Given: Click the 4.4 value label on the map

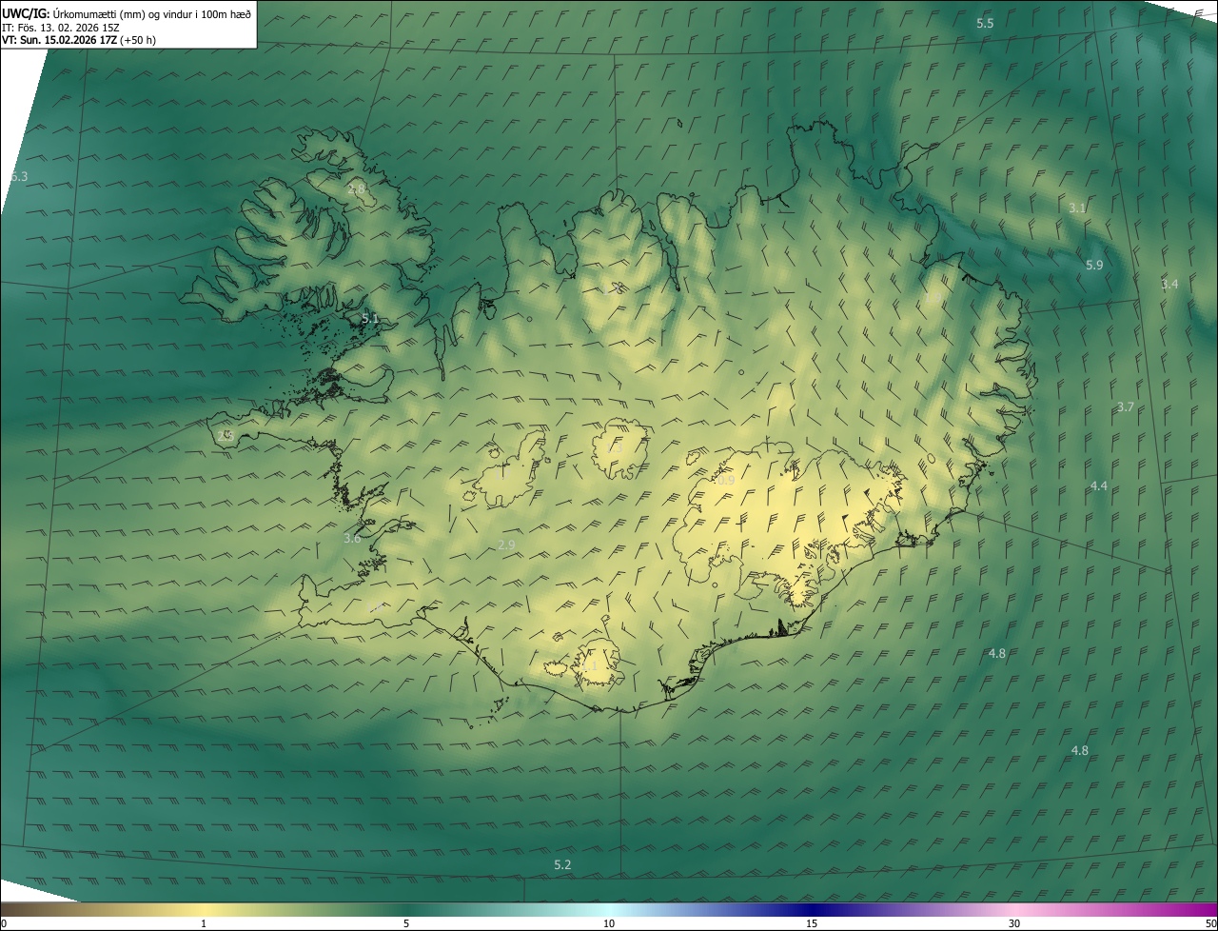Looking at the screenshot, I should coord(1099,485).
